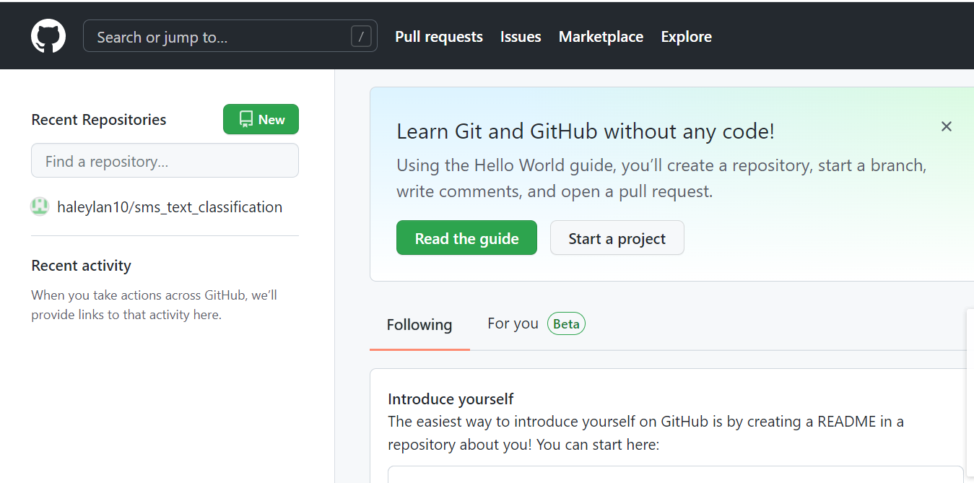
Task: Dismiss the Learn Git banner
Action: [946, 126]
